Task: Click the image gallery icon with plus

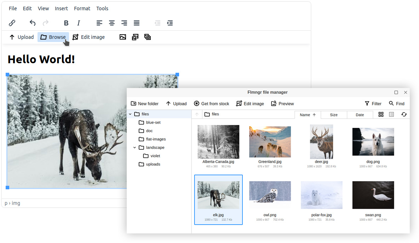Action: click(x=135, y=37)
